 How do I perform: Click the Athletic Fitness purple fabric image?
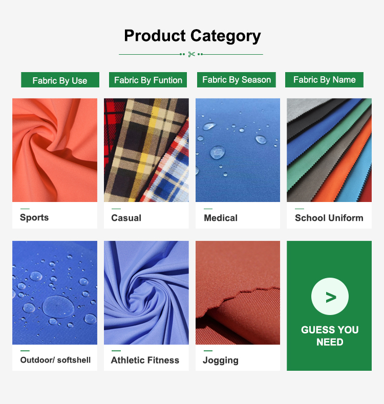(x=146, y=293)
